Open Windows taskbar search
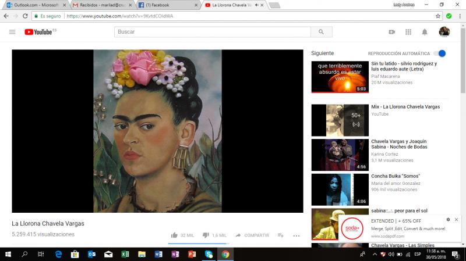The image size is (466, 261). point(24,254)
